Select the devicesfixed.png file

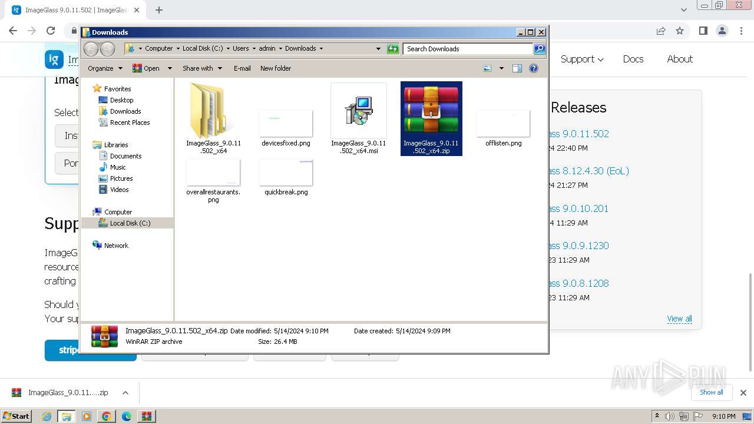(x=286, y=128)
